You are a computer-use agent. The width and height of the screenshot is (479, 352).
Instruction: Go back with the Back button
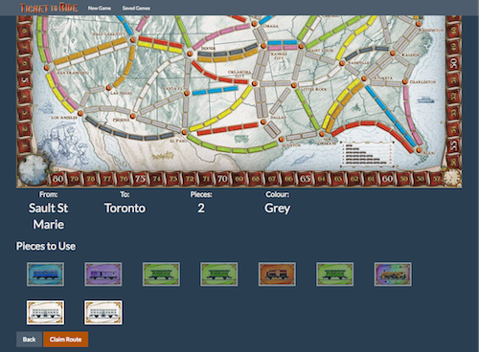tap(29, 340)
